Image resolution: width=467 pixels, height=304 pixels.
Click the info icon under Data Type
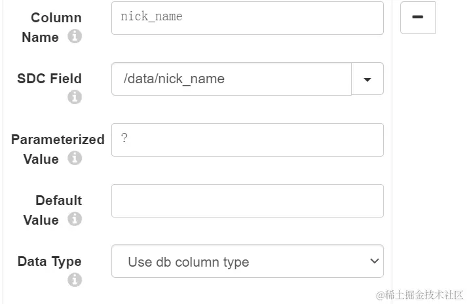pyautogui.click(x=75, y=280)
